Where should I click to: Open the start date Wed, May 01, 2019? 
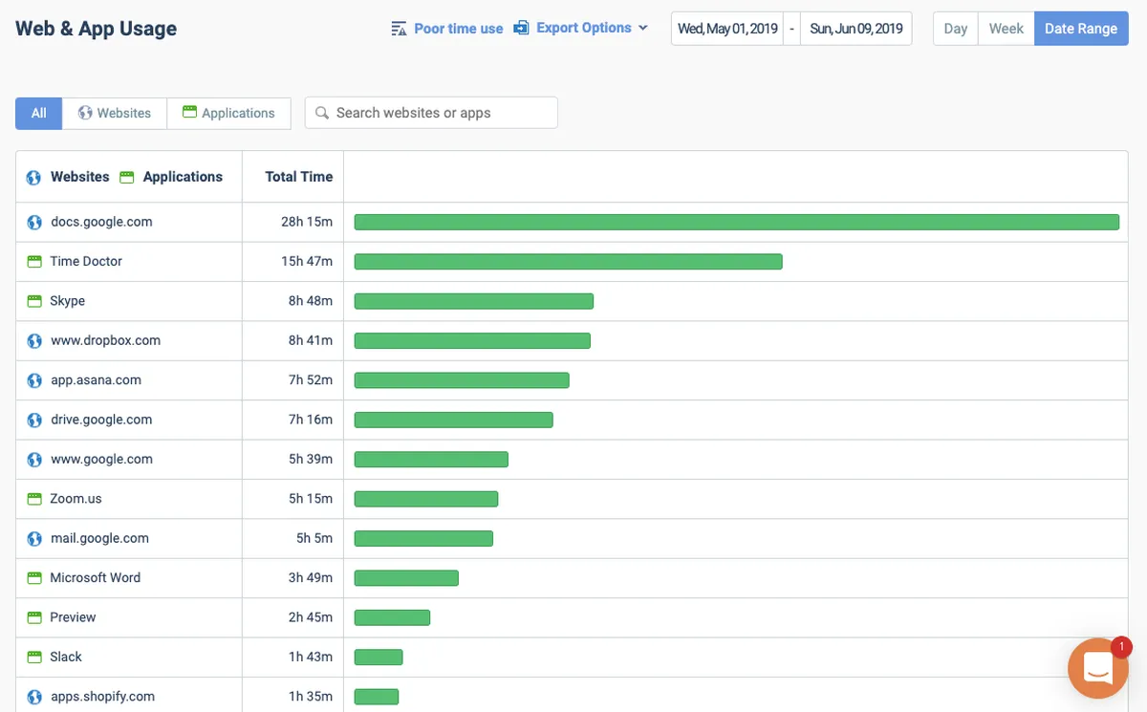(727, 29)
